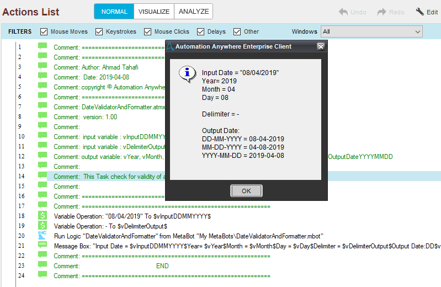The width and height of the screenshot is (441, 287).
Task: Click the Edit wrench icon
Action: (420, 12)
